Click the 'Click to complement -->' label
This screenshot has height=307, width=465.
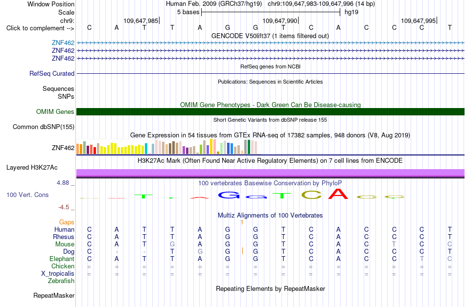pos(40,28)
